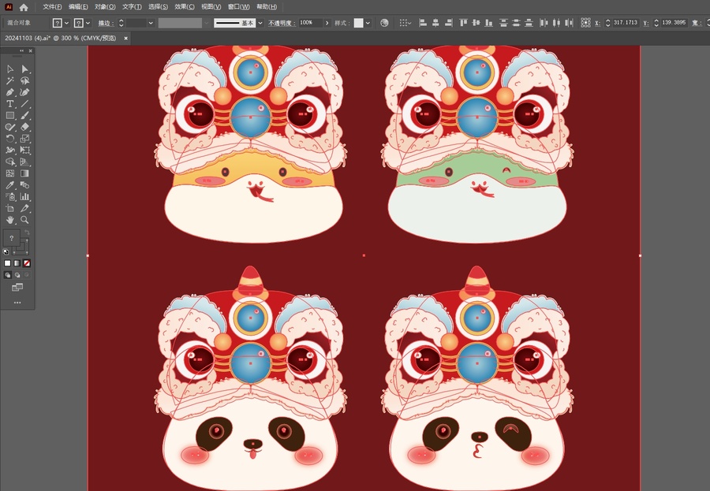
Task: Click the Fill box in toolbar
Action: [12, 237]
